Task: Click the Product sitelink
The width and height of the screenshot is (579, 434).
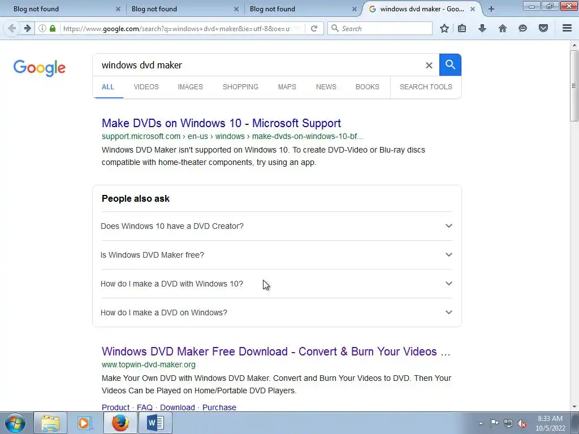Action: click(x=115, y=407)
